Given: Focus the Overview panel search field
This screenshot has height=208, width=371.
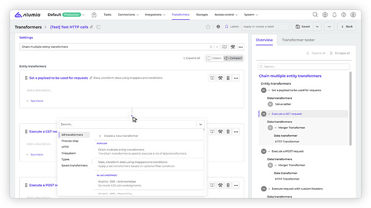Looking at the screenshot, I should click(x=304, y=66).
